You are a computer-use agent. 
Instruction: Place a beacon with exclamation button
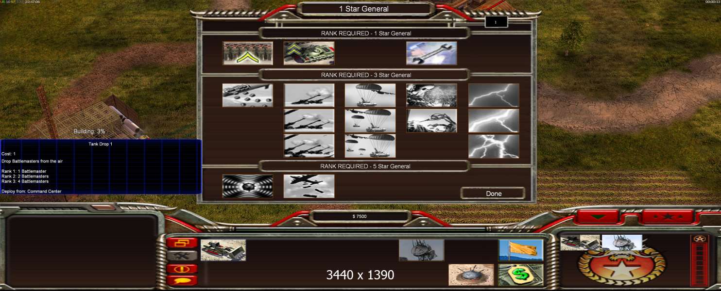coord(182,268)
